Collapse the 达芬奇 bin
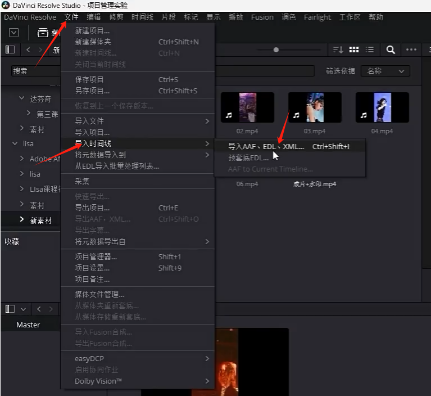 (21, 98)
